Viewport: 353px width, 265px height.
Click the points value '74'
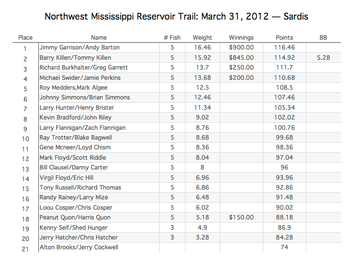[x=284, y=247]
